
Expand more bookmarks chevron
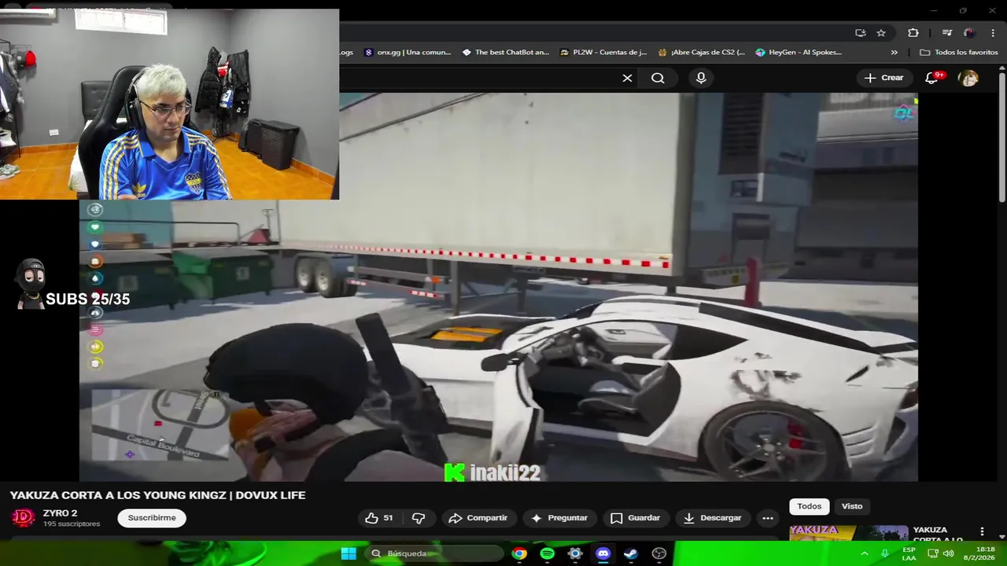(x=894, y=53)
